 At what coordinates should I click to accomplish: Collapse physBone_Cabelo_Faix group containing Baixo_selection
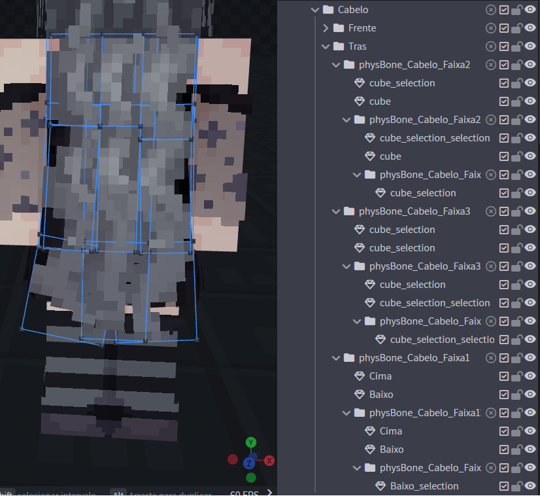tap(357, 468)
